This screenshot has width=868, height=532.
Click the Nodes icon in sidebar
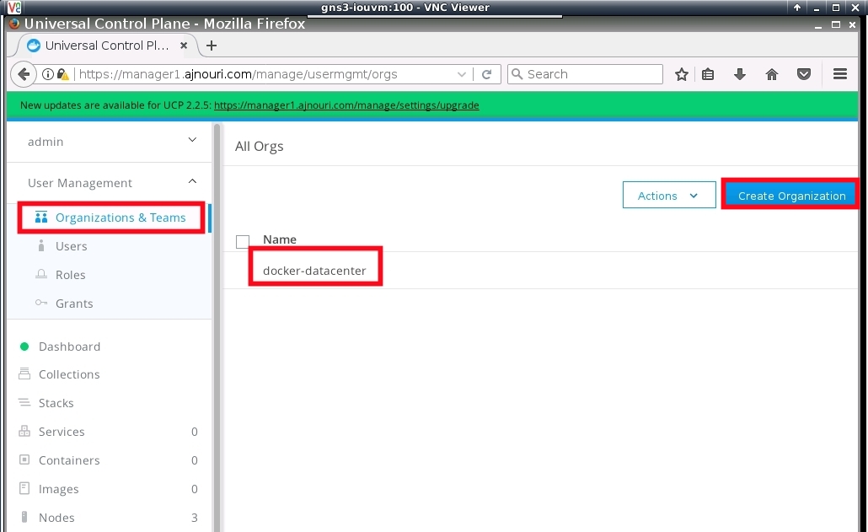[x=24, y=517]
